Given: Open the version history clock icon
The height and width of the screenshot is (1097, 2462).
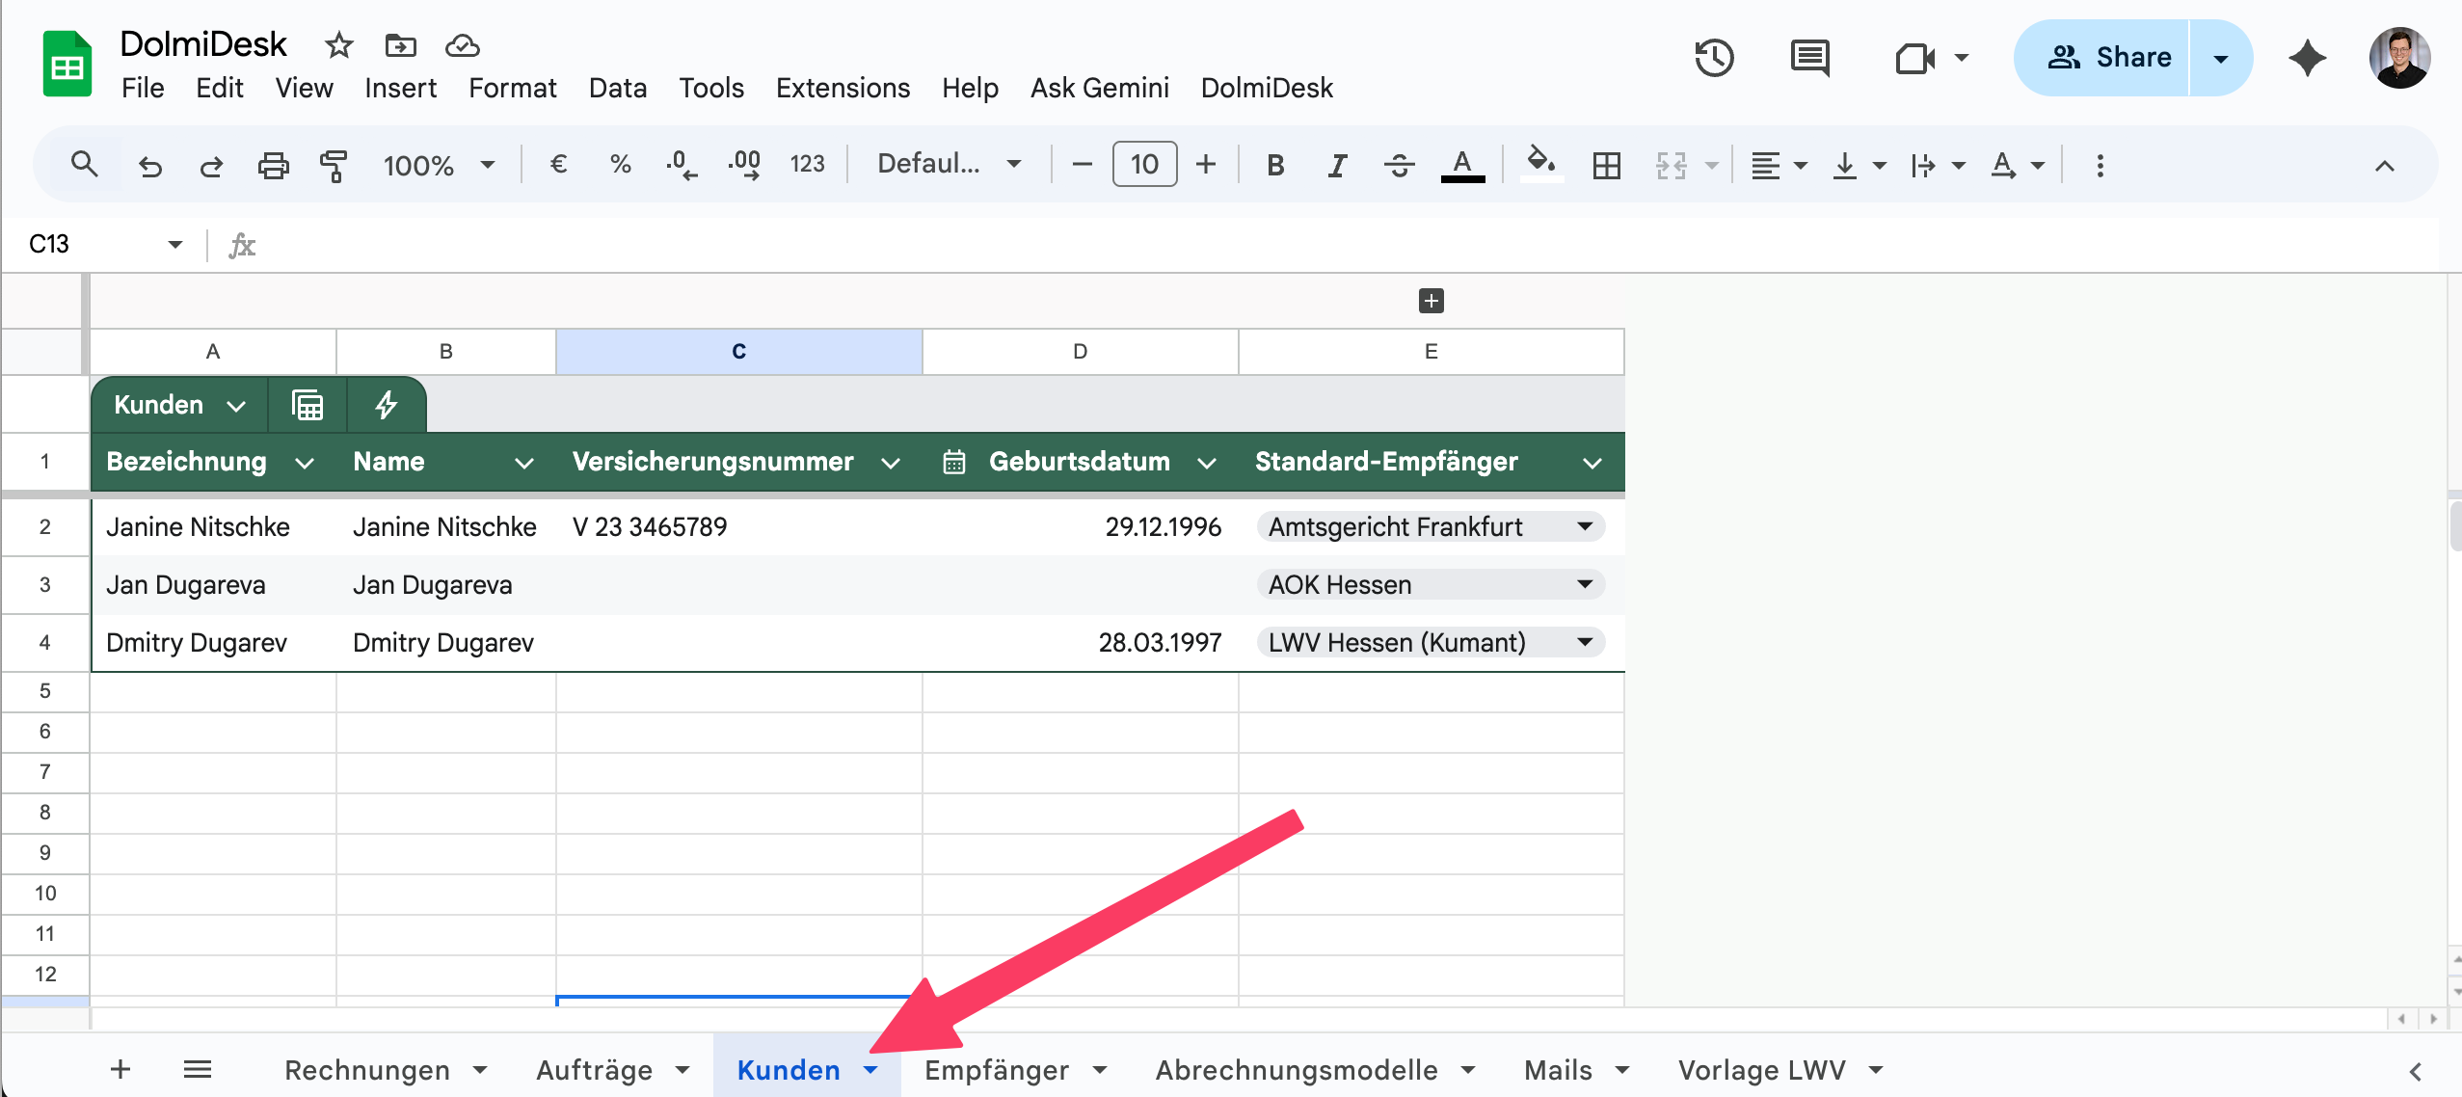Looking at the screenshot, I should (x=1714, y=58).
